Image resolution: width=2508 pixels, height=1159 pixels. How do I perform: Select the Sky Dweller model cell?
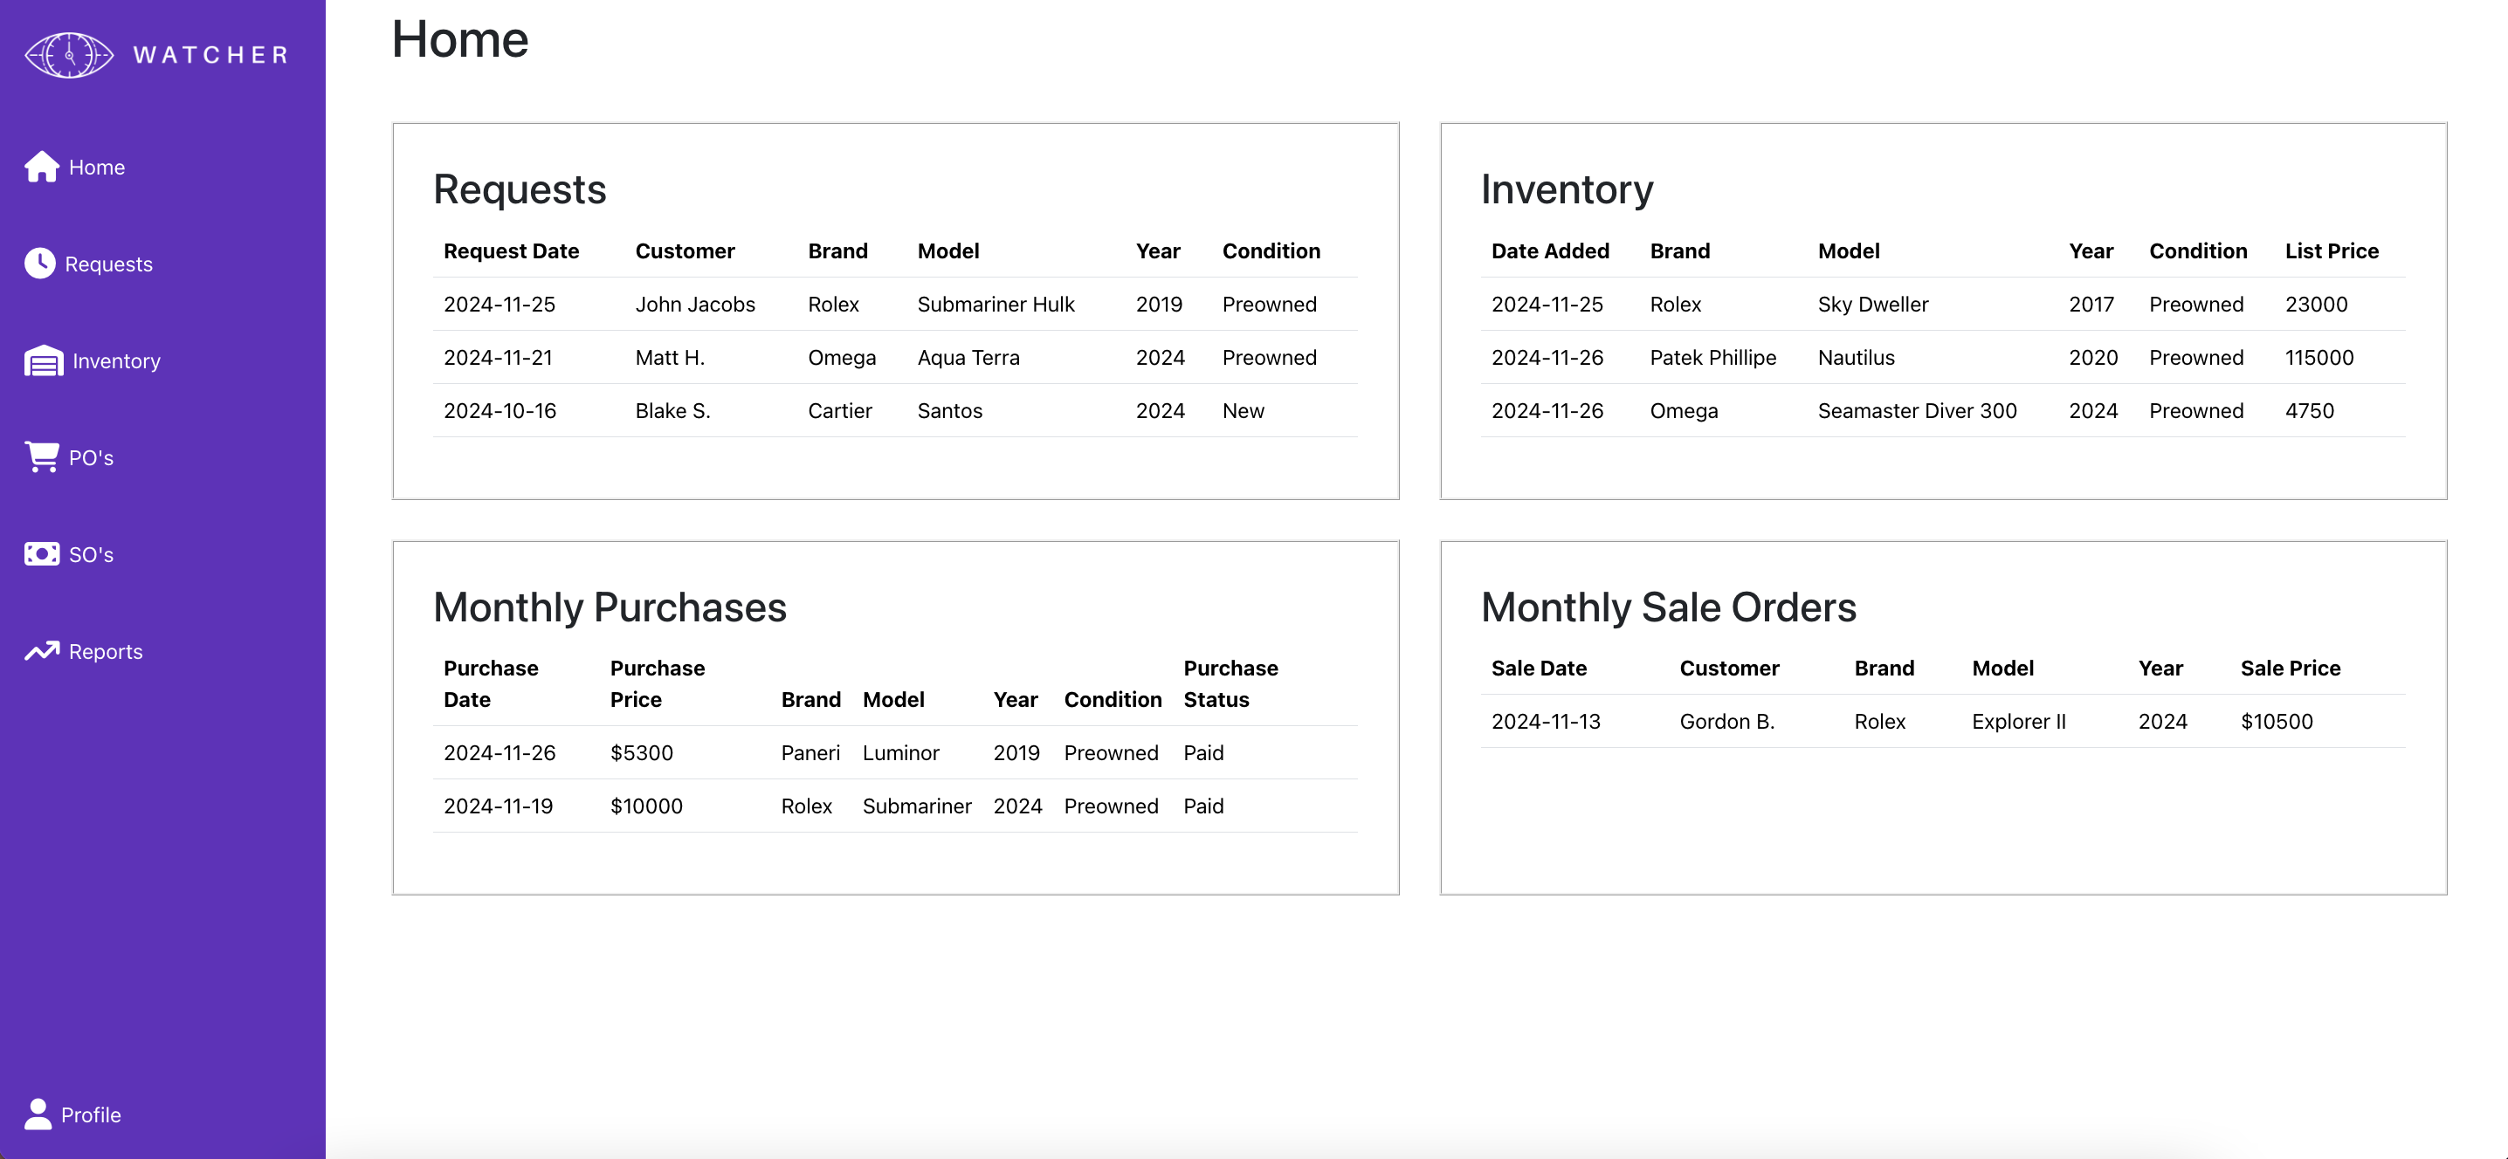1873,305
